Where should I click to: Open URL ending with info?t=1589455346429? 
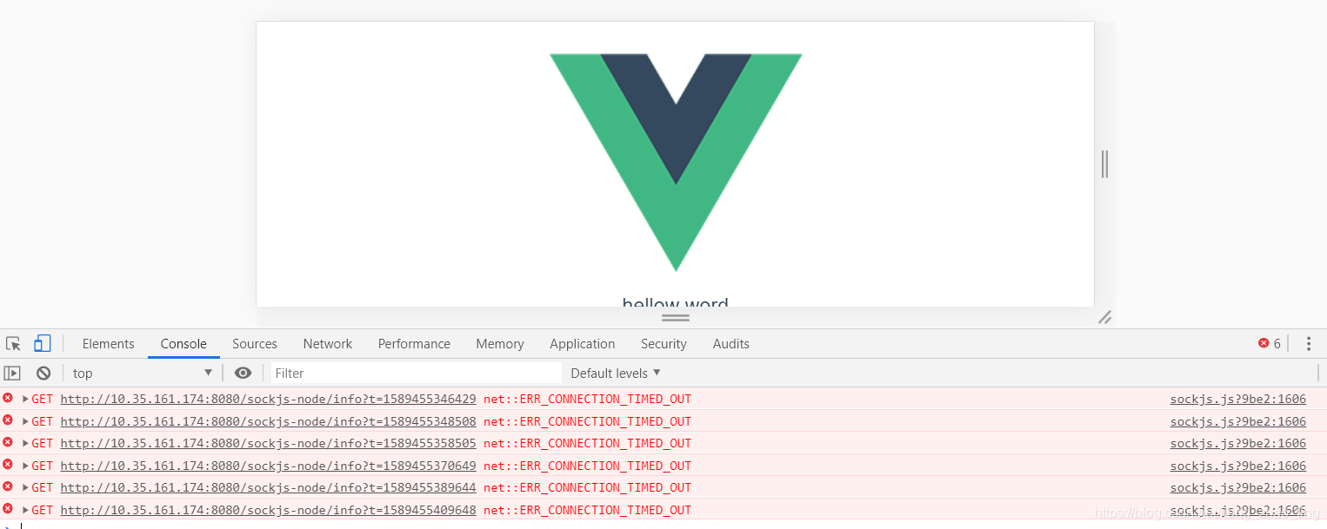point(268,400)
